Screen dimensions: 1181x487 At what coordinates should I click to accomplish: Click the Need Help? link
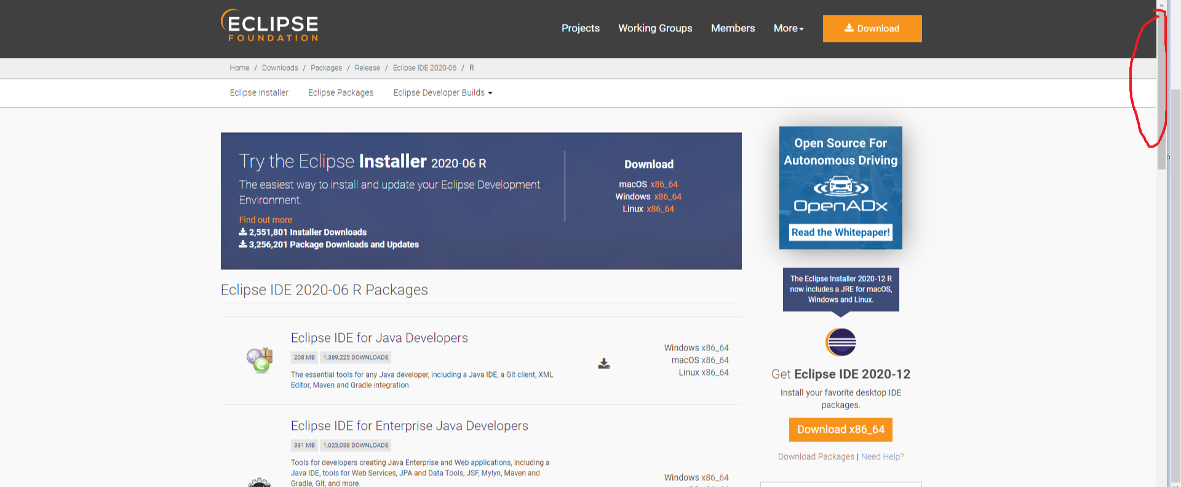click(x=883, y=457)
